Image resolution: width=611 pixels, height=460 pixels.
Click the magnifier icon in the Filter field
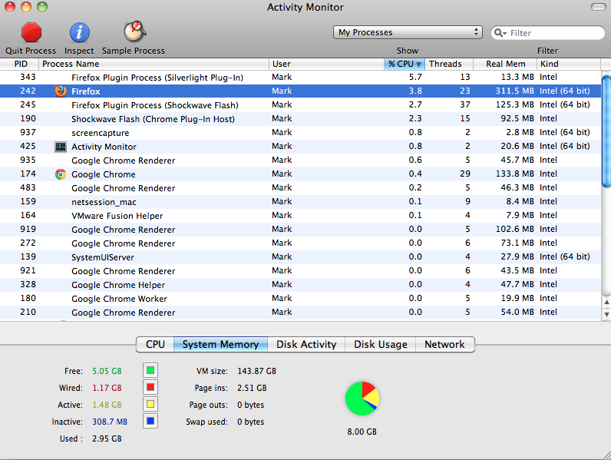point(500,33)
